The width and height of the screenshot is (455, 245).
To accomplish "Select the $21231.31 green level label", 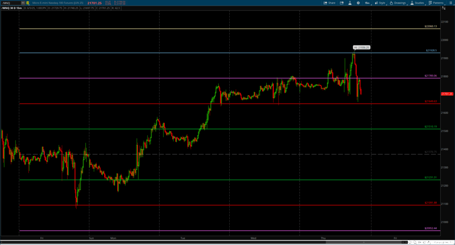I will point(431,177).
